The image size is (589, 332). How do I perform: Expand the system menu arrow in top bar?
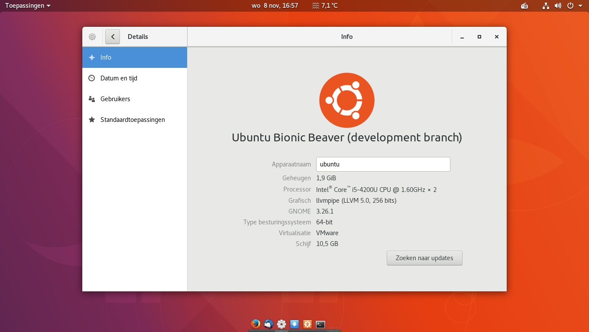click(x=580, y=6)
